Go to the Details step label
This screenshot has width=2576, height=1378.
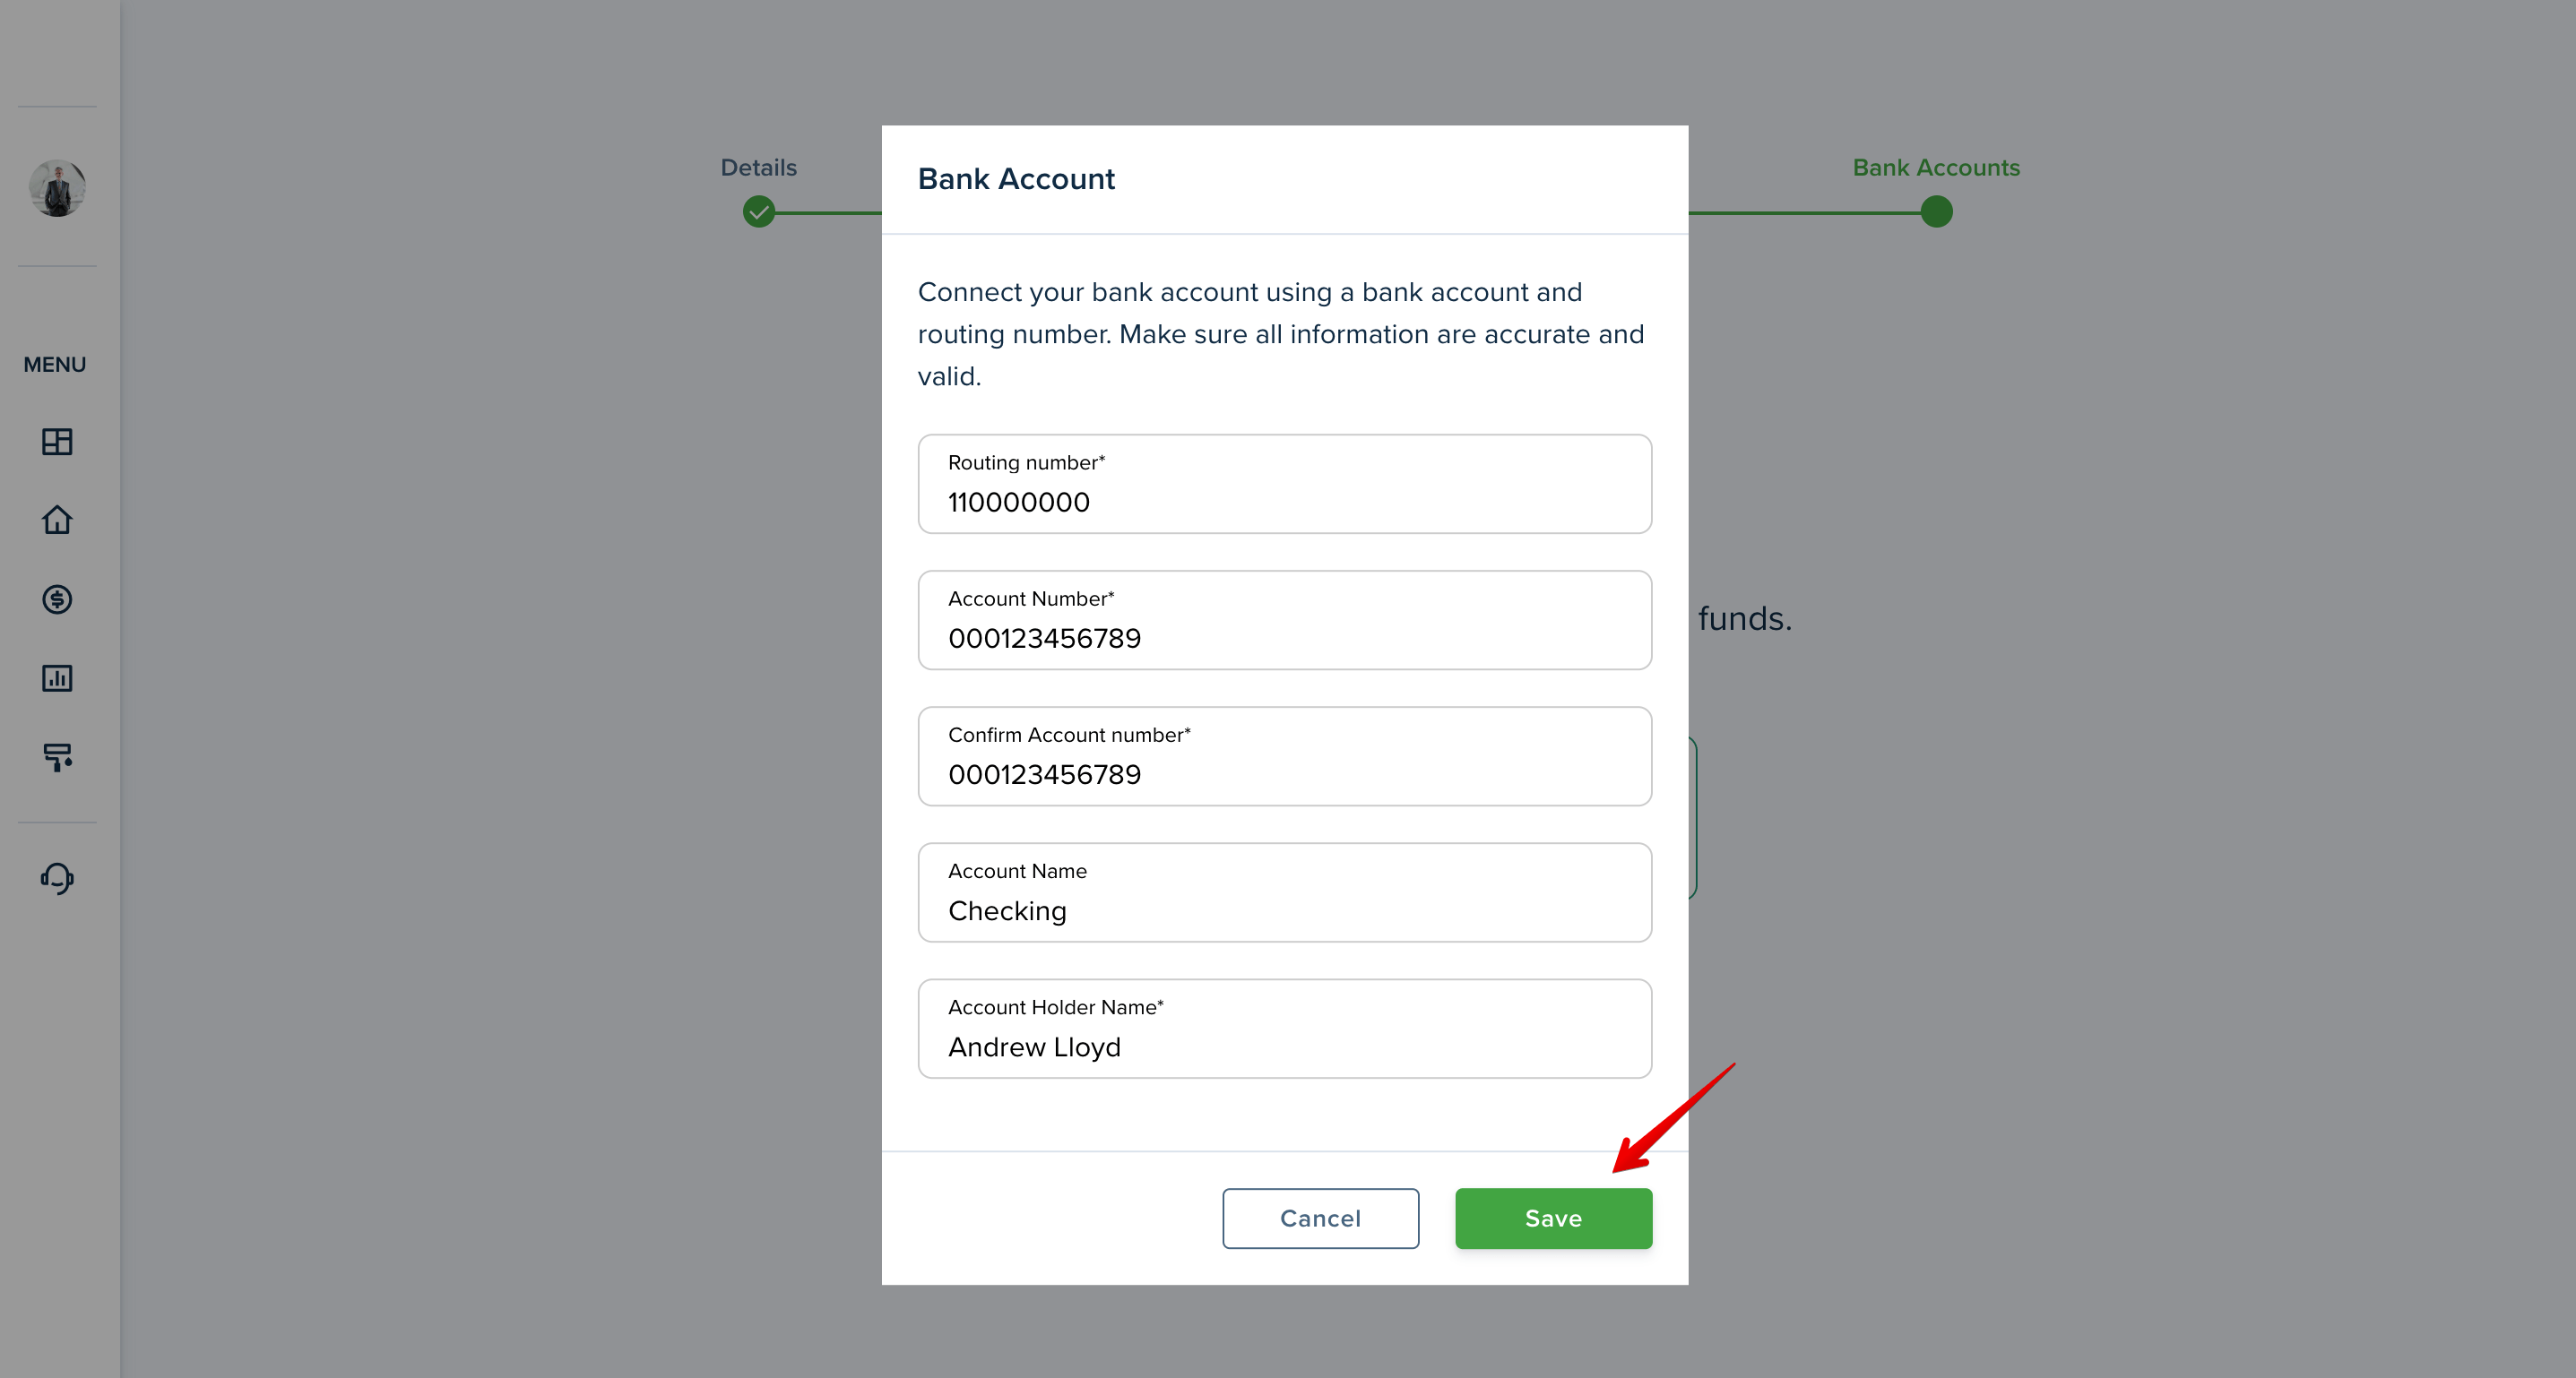(x=759, y=167)
